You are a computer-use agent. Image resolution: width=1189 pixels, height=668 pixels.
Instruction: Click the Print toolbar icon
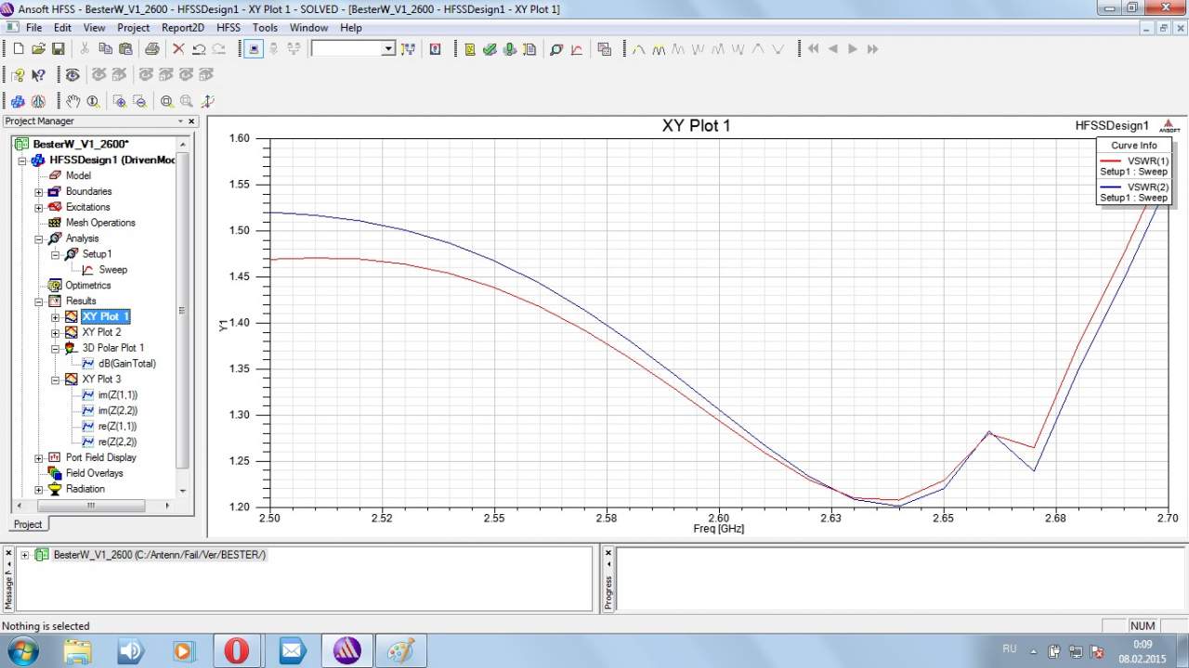pyautogui.click(x=151, y=49)
